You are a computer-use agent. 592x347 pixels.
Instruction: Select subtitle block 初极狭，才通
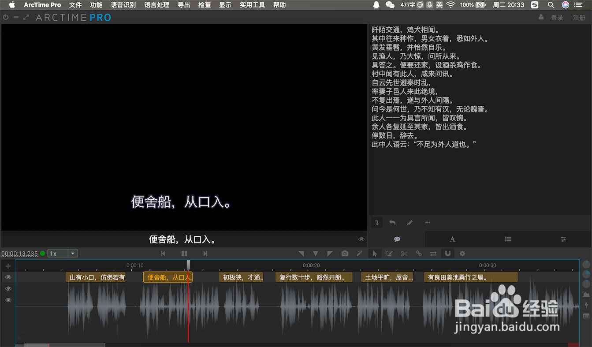[x=241, y=277]
